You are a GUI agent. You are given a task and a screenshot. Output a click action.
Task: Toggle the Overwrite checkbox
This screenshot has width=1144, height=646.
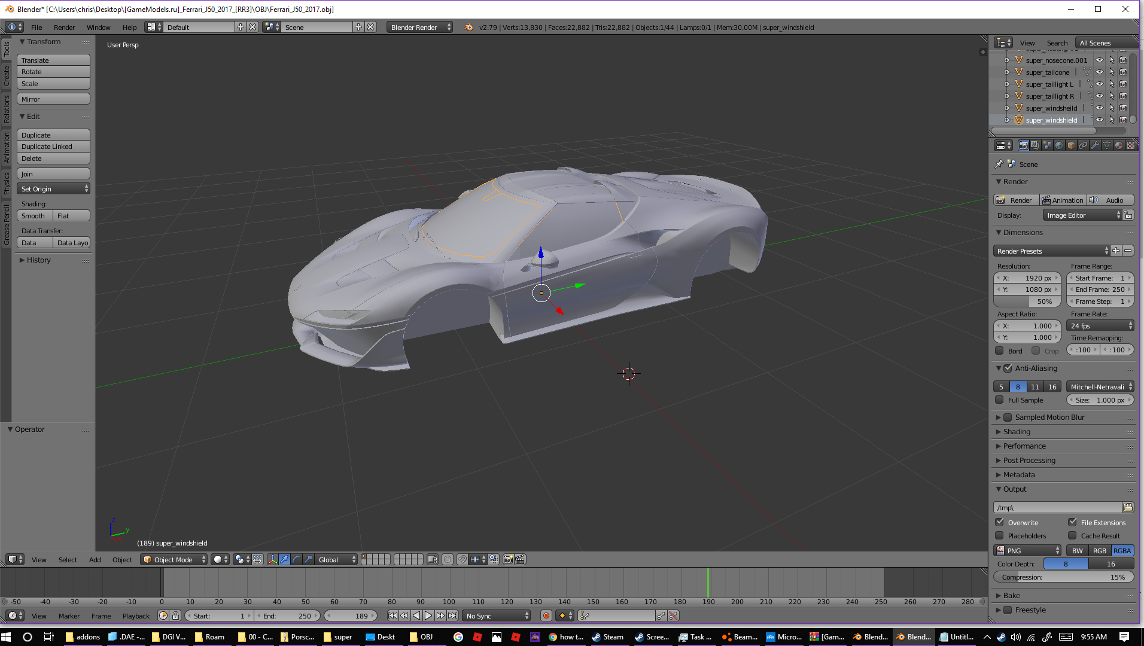999,522
